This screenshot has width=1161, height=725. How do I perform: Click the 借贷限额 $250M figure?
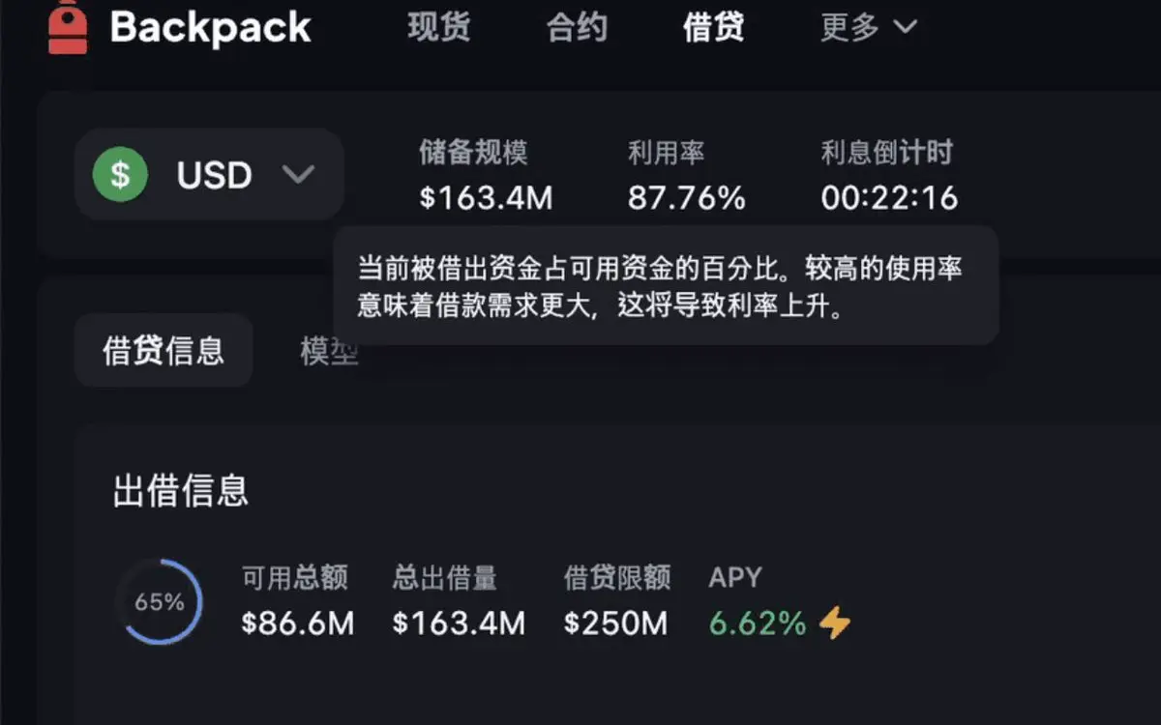click(x=615, y=623)
